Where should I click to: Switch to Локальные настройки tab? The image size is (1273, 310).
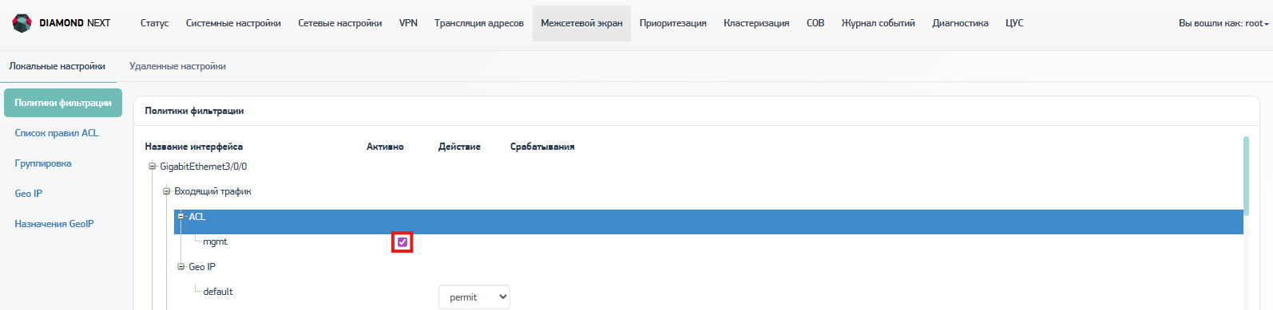[x=58, y=66]
